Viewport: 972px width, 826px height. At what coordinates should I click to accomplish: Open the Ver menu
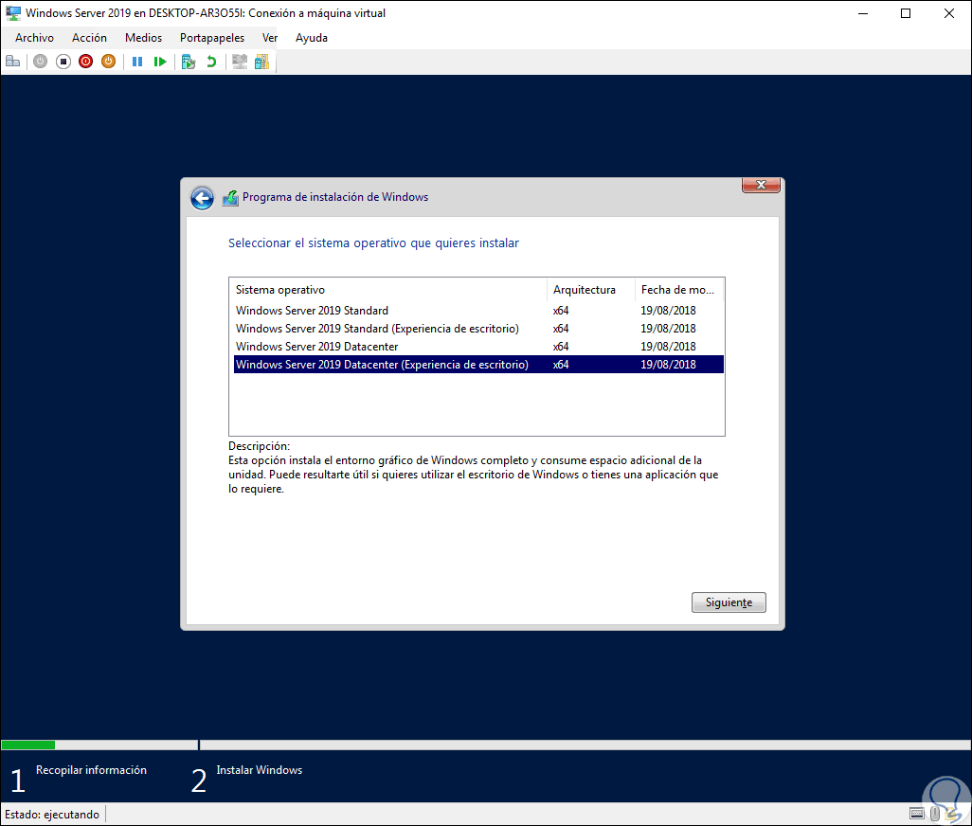270,38
